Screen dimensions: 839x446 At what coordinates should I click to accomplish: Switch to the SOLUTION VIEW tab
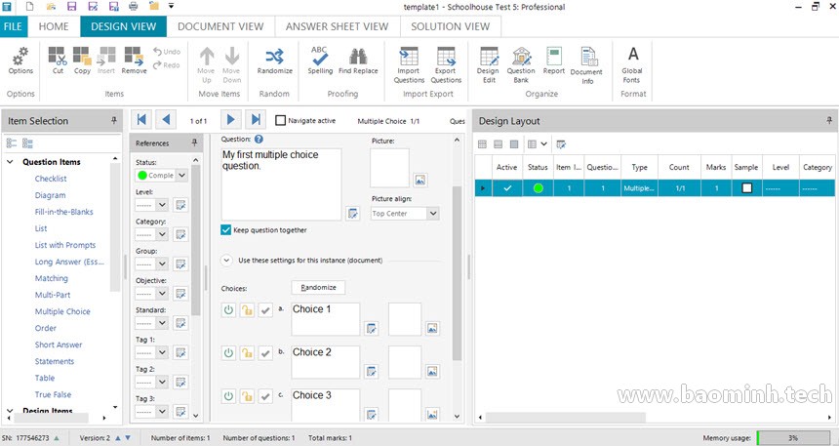coord(450,26)
